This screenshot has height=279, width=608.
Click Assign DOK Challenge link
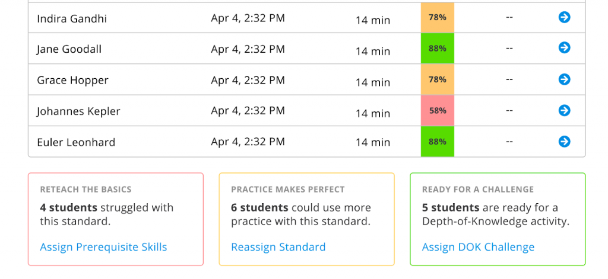pos(478,247)
